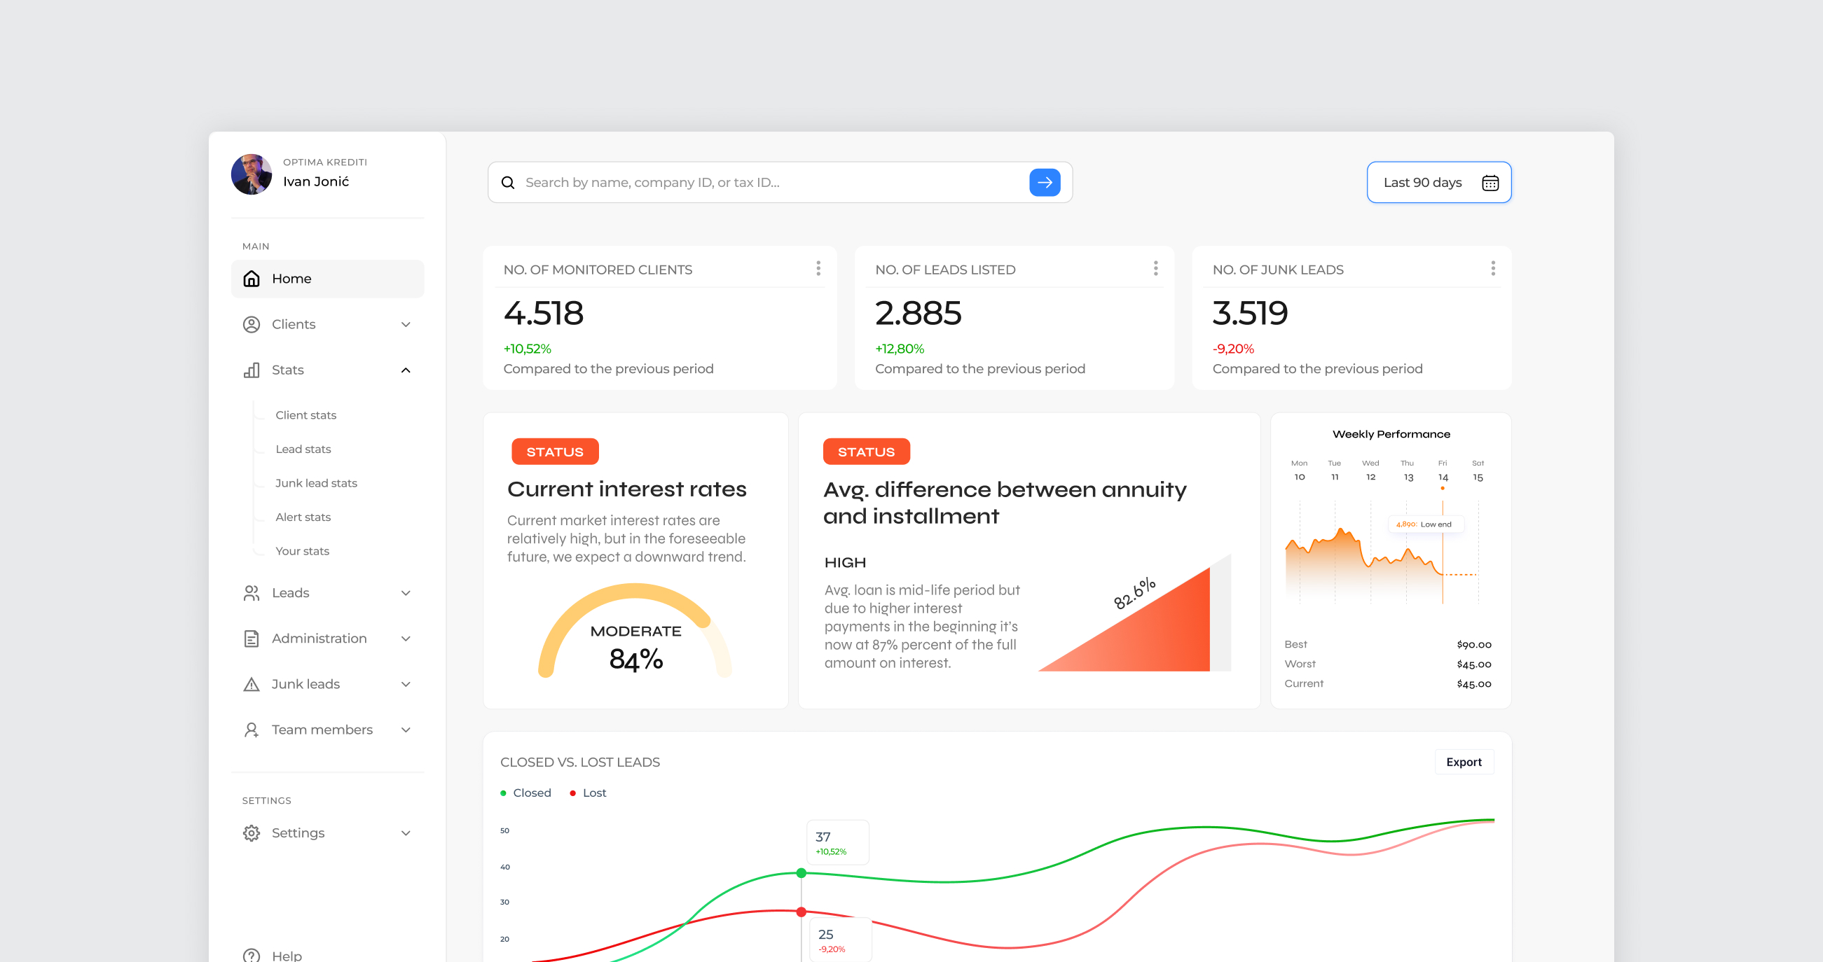Open the Monitored Clients card options menu
The height and width of the screenshot is (962, 1823).
coord(818,268)
